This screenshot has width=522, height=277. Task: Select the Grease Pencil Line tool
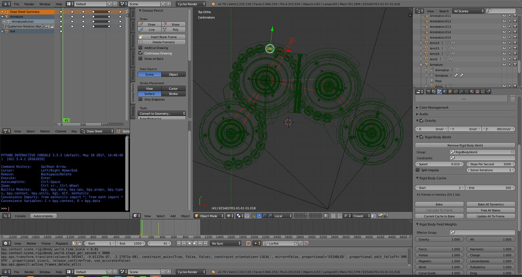click(149, 30)
